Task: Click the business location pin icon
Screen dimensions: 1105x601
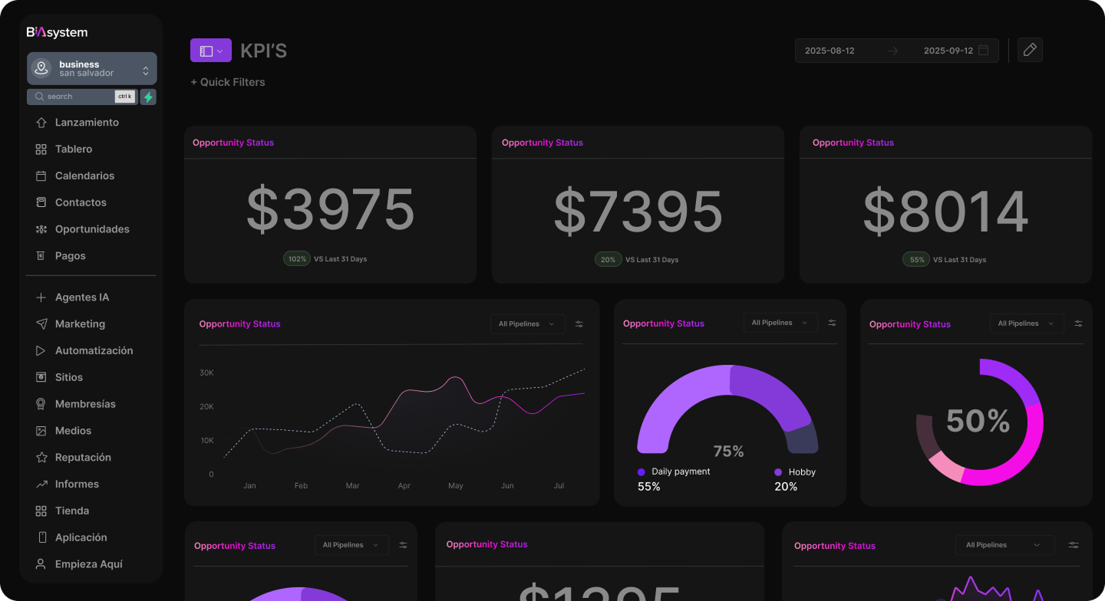Action: click(x=41, y=68)
